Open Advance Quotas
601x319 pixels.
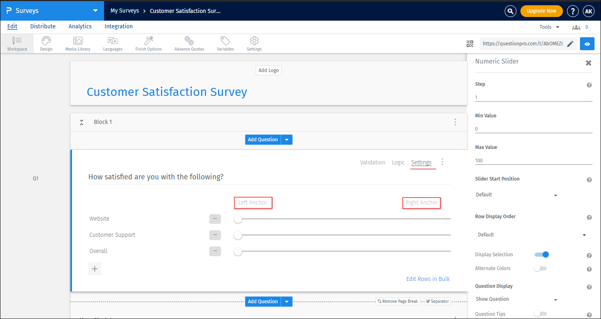pos(189,43)
